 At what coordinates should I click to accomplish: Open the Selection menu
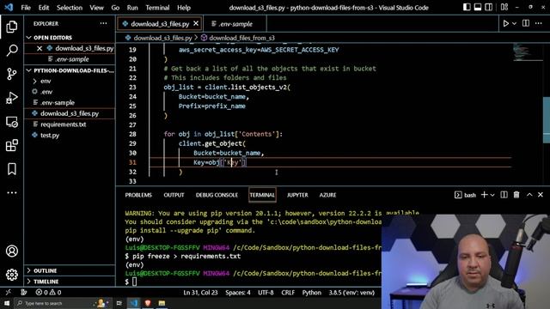pos(70,8)
